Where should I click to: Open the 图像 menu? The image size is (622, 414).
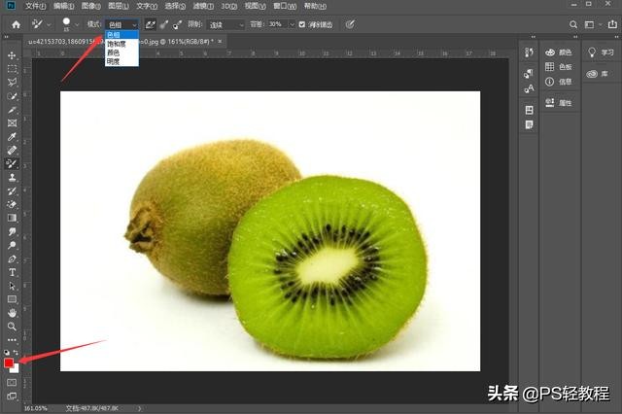point(90,6)
